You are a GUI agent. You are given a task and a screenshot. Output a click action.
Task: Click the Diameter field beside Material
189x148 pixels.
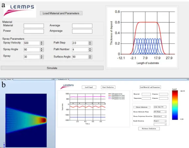(164, 94)
